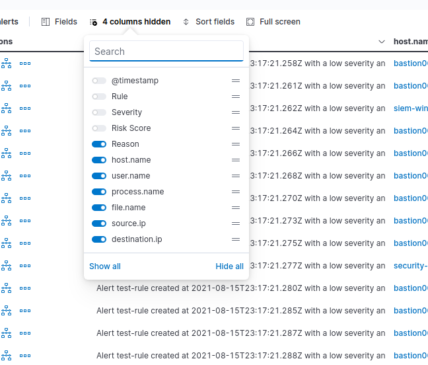Viewport: 428px width, 365px height.
Task: Open analyzer for the 21.262Z alert row
Action: pyautogui.click(x=7, y=108)
